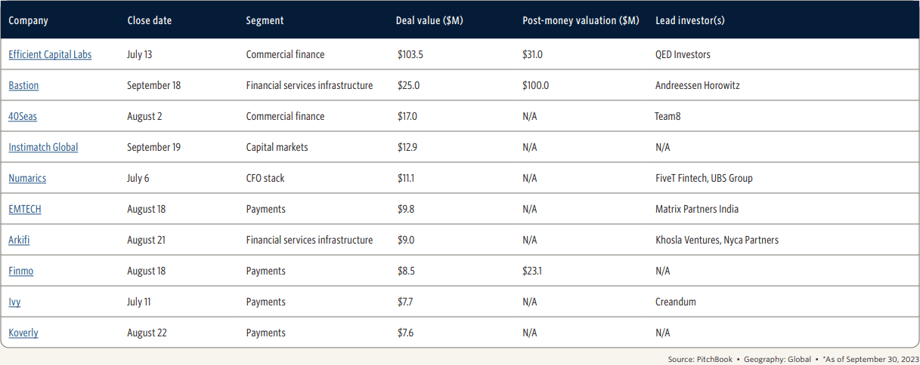Click the $103.5 deal value cell
This screenshot has width=920, height=365.
[412, 55]
